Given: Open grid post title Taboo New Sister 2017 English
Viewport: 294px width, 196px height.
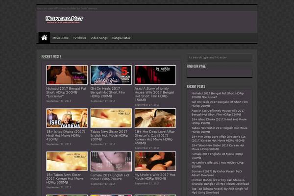Looking at the screenshot, I should (109, 135).
